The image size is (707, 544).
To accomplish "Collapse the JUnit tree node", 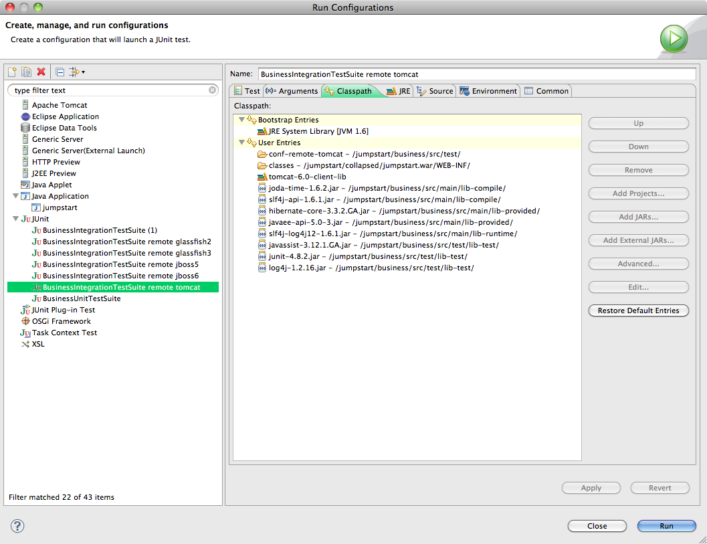I will tap(15, 218).
